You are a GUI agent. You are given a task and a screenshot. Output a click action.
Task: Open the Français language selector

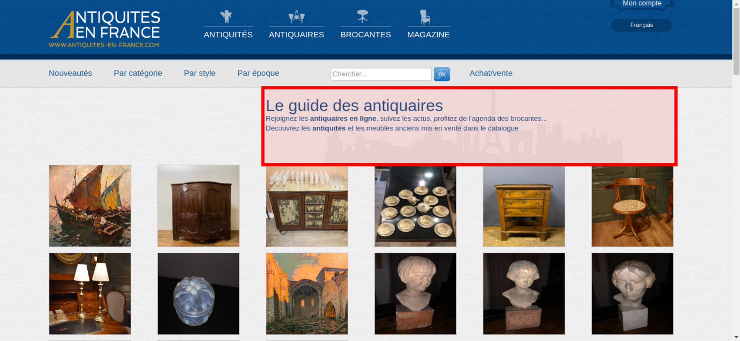point(642,25)
